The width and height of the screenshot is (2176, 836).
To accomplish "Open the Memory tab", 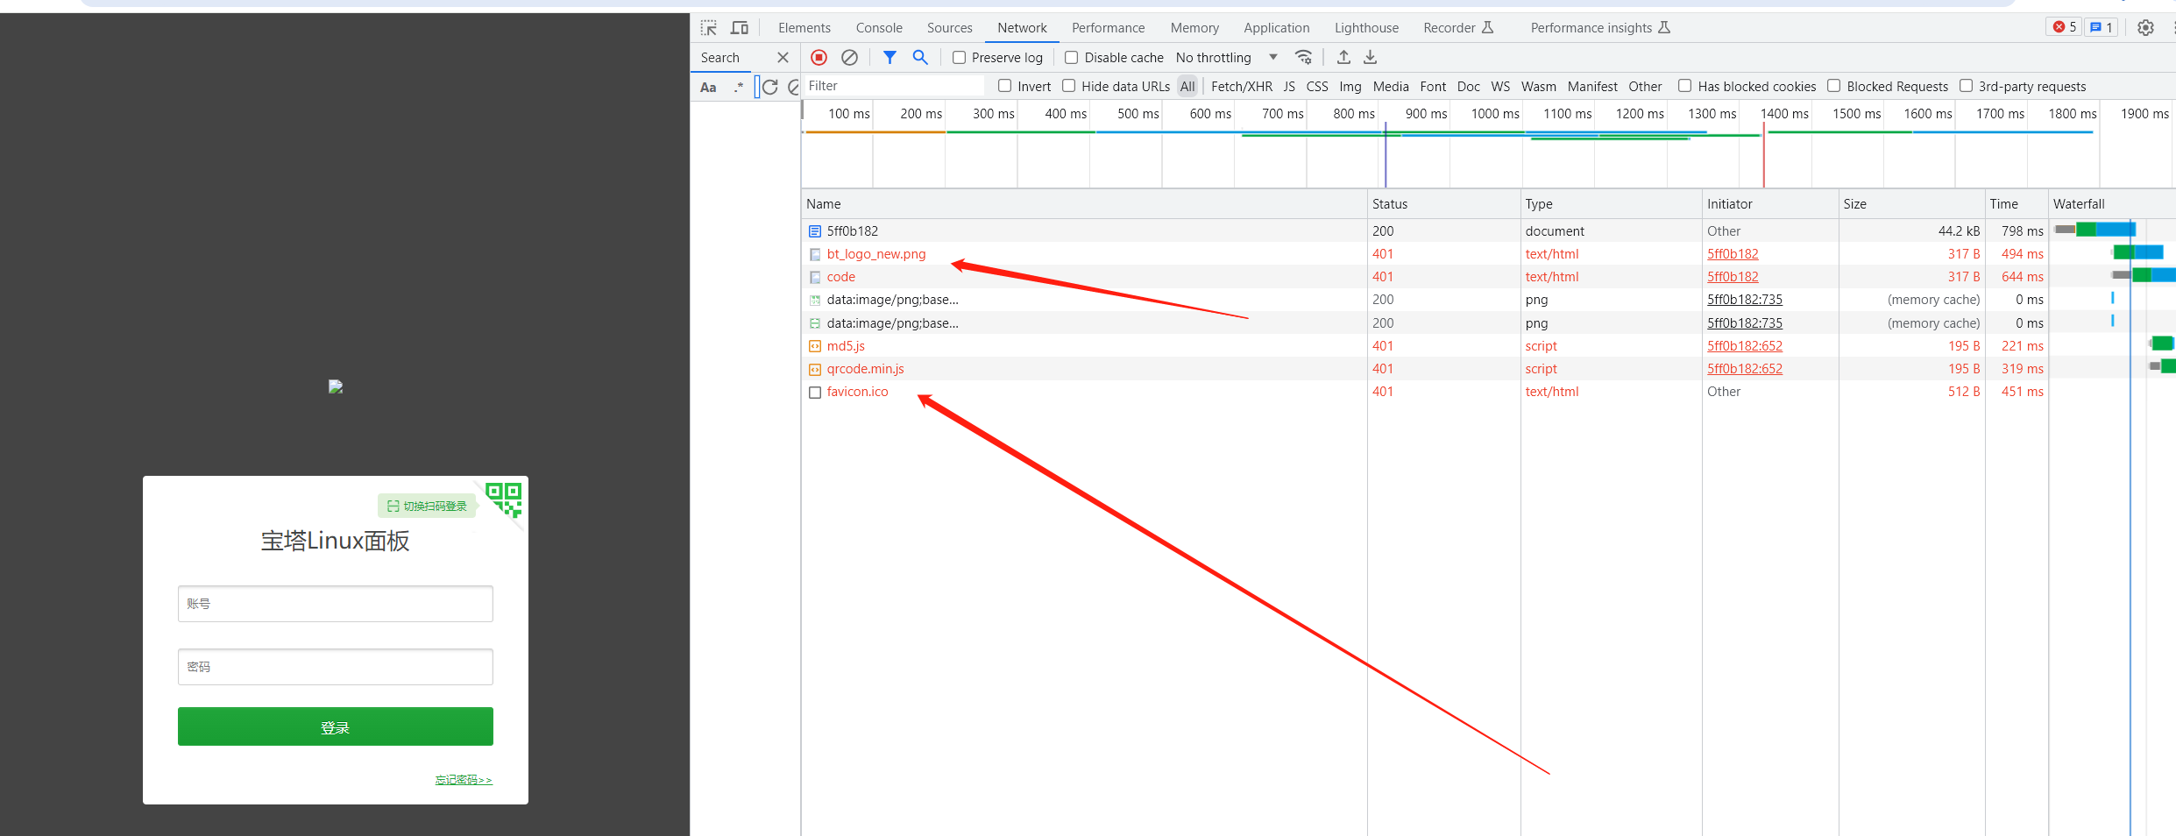I will (1194, 28).
